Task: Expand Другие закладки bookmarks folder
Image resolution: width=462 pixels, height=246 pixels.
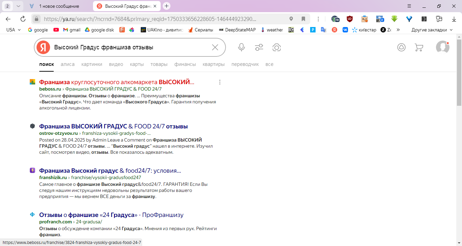Action: point(432,30)
